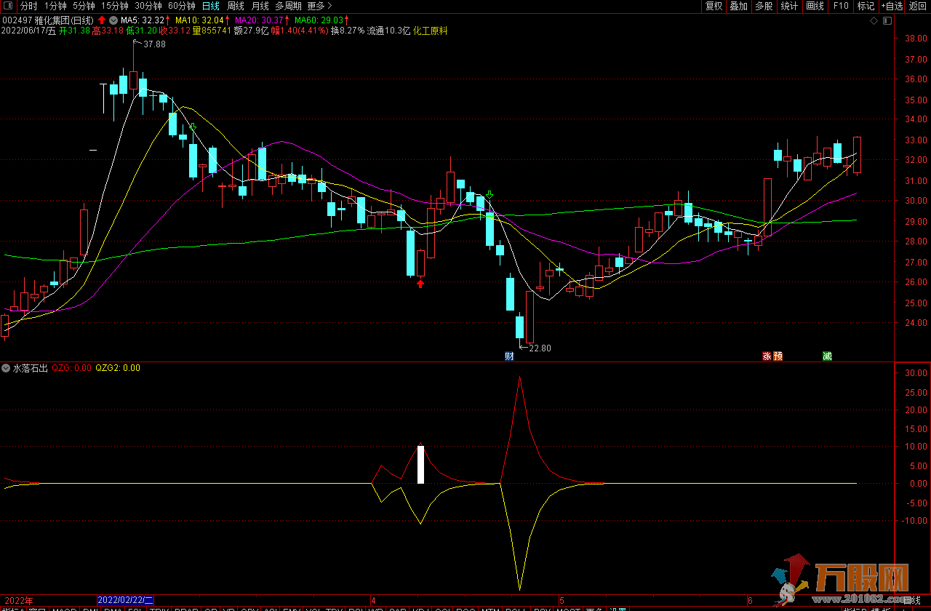
Task: Click the green sell arrow near the 37.88 peak
Action: click(x=193, y=127)
